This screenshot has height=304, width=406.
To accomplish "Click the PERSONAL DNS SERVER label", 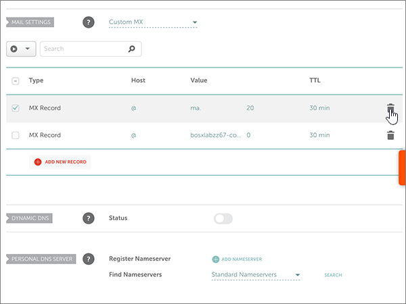I will click(x=41, y=259).
